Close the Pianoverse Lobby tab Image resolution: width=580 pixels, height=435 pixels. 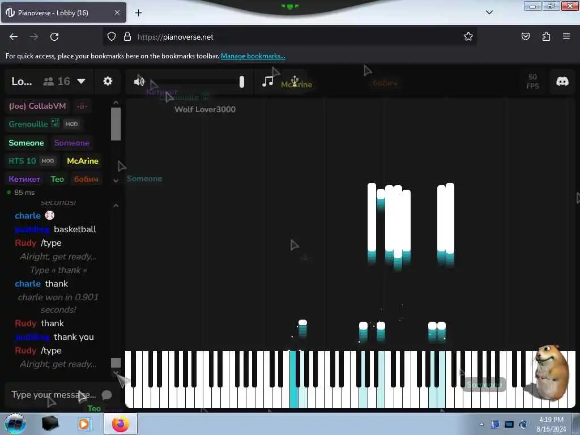tap(117, 12)
